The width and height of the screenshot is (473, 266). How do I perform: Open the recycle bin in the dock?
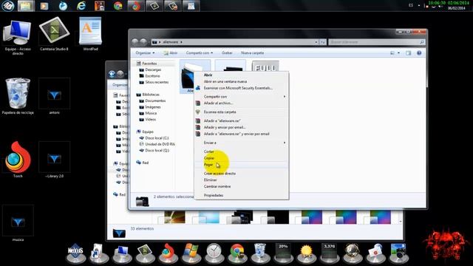pyautogui.click(x=260, y=253)
